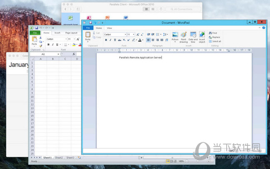Switch to the WordPad View tab
Viewport: 270px width, 169px height.
[x=109, y=28]
